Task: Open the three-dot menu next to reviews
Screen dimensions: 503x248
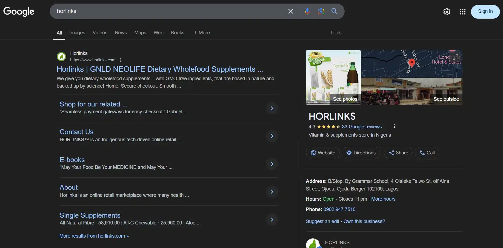Action: point(394,126)
